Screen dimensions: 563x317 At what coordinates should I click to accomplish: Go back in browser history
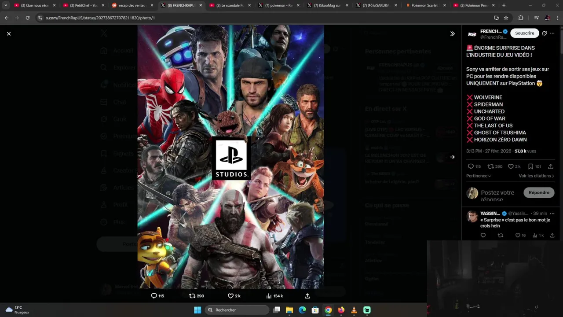pyautogui.click(x=6, y=18)
